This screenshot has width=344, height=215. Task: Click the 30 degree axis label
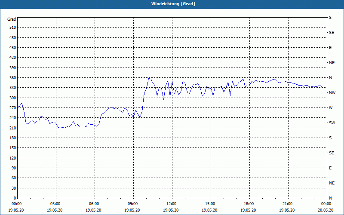14,188
